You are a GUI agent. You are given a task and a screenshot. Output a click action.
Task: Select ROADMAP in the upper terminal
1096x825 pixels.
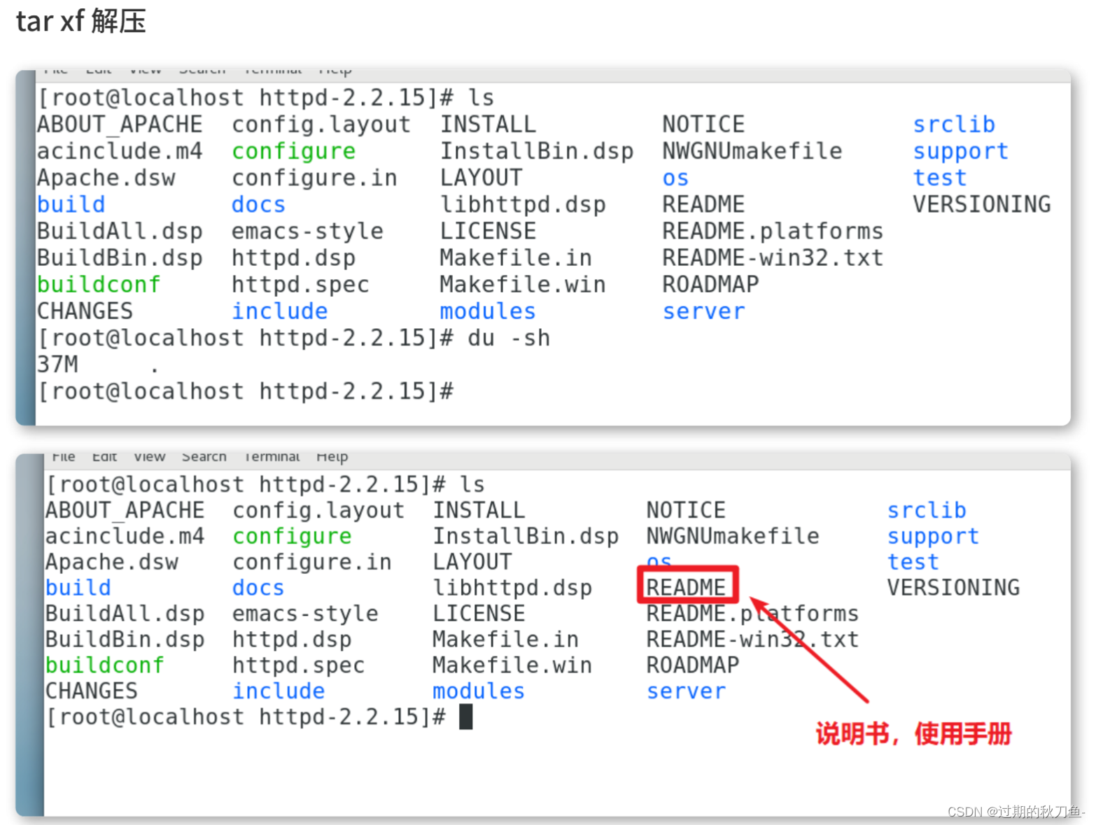(710, 285)
